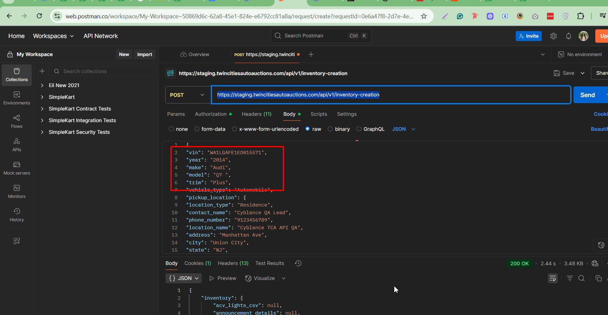
Task: Click the plus icon to create collection
Action: (x=42, y=71)
